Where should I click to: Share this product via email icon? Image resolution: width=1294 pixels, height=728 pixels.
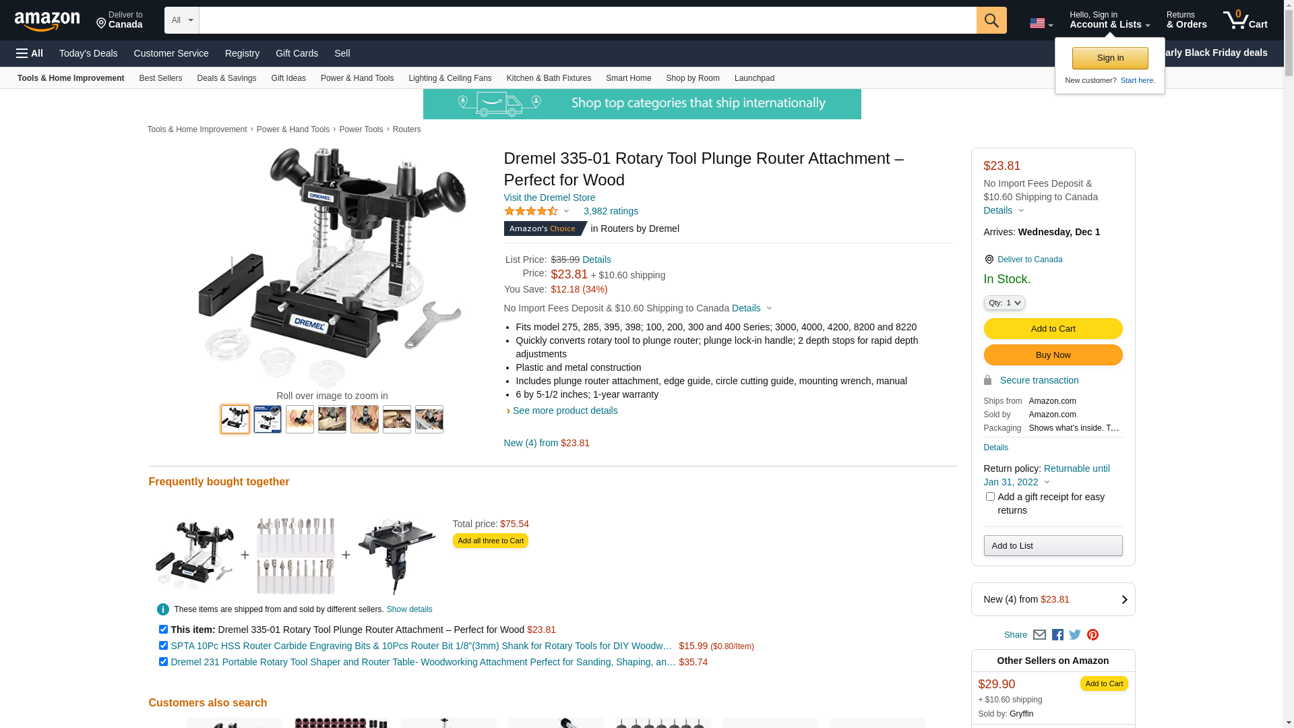[1039, 635]
